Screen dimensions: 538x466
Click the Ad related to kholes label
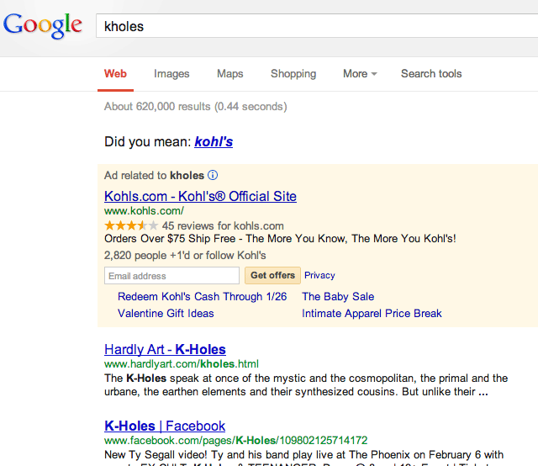pyautogui.click(x=154, y=175)
